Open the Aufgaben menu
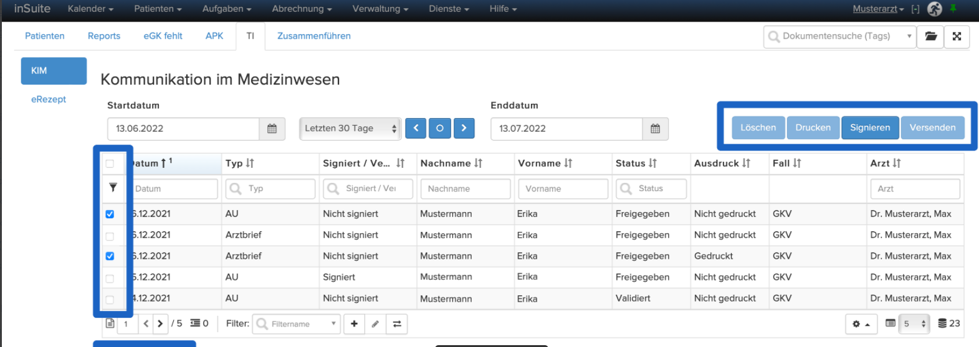Screen dimensions: 979x347 (227, 9)
